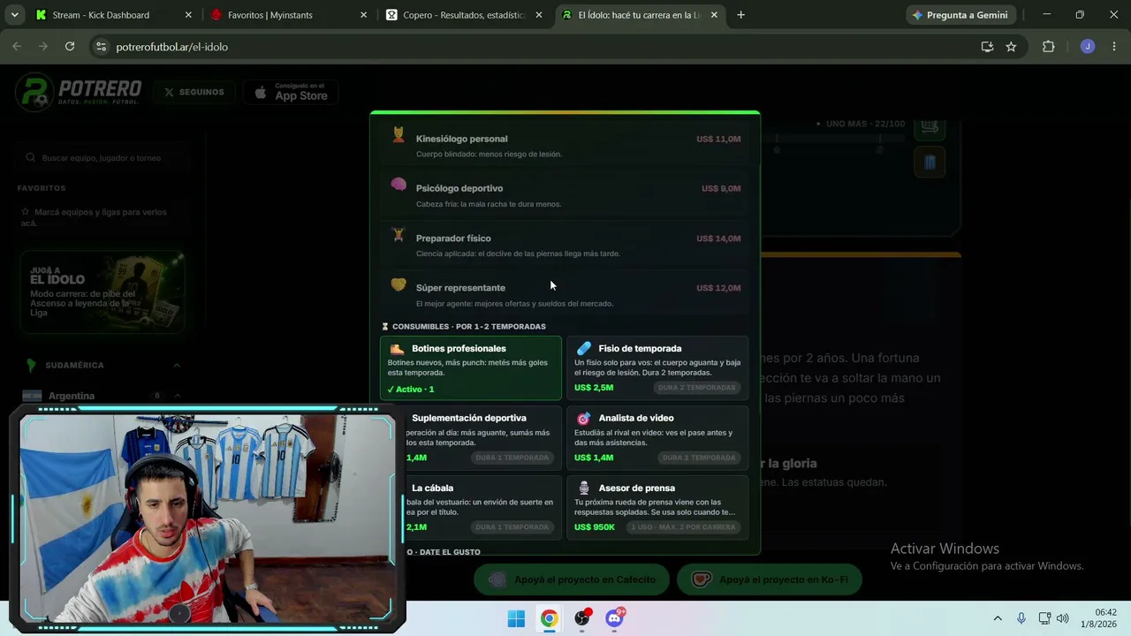This screenshot has height=636, width=1131.
Task: Click the Chrome icon in the taskbar
Action: [549, 618]
